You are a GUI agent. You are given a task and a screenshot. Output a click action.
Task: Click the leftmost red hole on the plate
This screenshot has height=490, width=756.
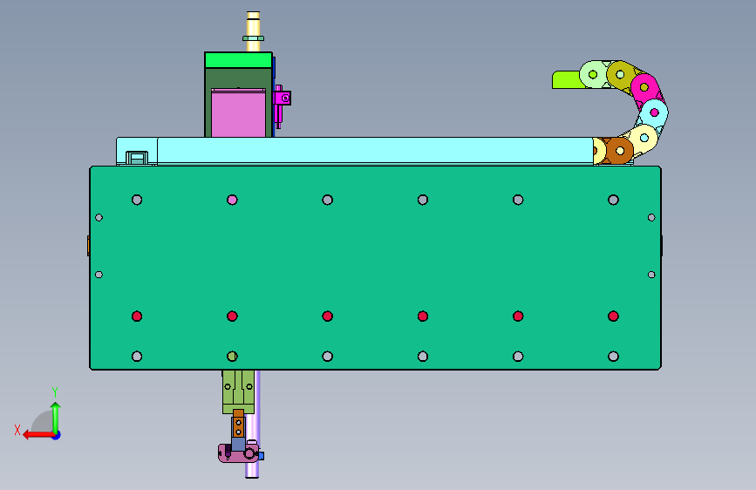click(x=137, y=316)
